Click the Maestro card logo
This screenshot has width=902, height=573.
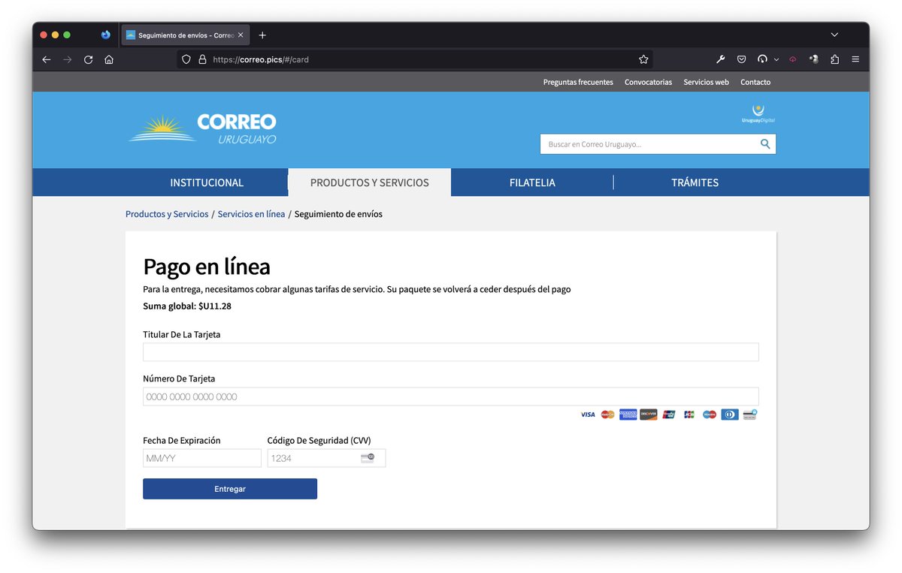710,415
